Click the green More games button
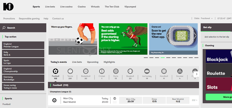Image resolution: width=232 pixels, height=108 pixels. click(219, 97)
